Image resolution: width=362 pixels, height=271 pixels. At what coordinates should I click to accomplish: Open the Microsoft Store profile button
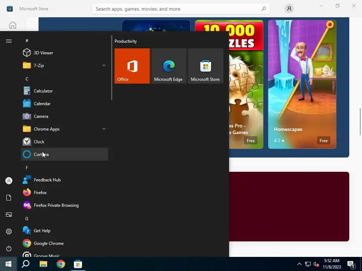pyautogui.click(x=289, y=9)
